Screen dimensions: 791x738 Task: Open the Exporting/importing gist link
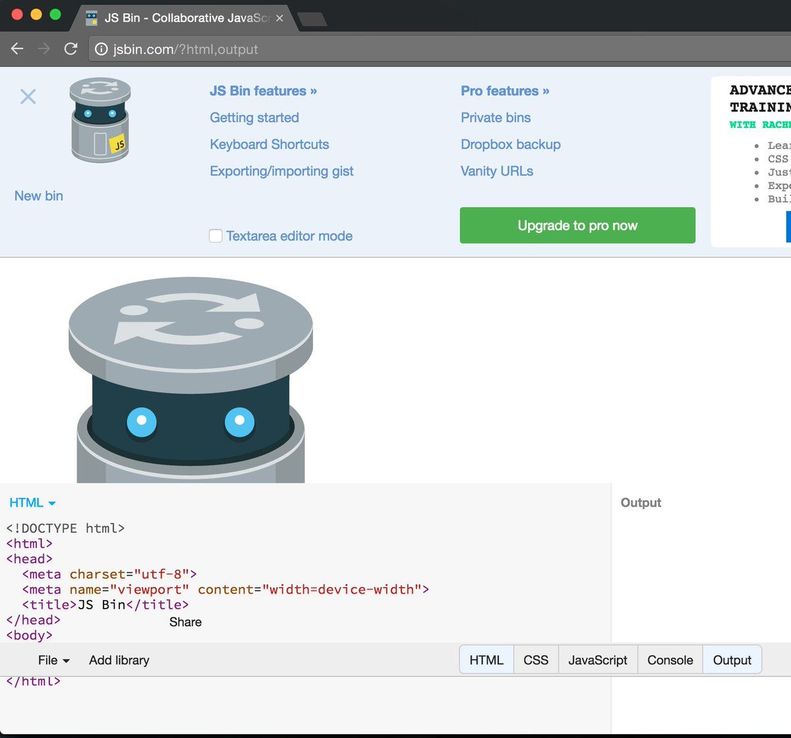281,171
